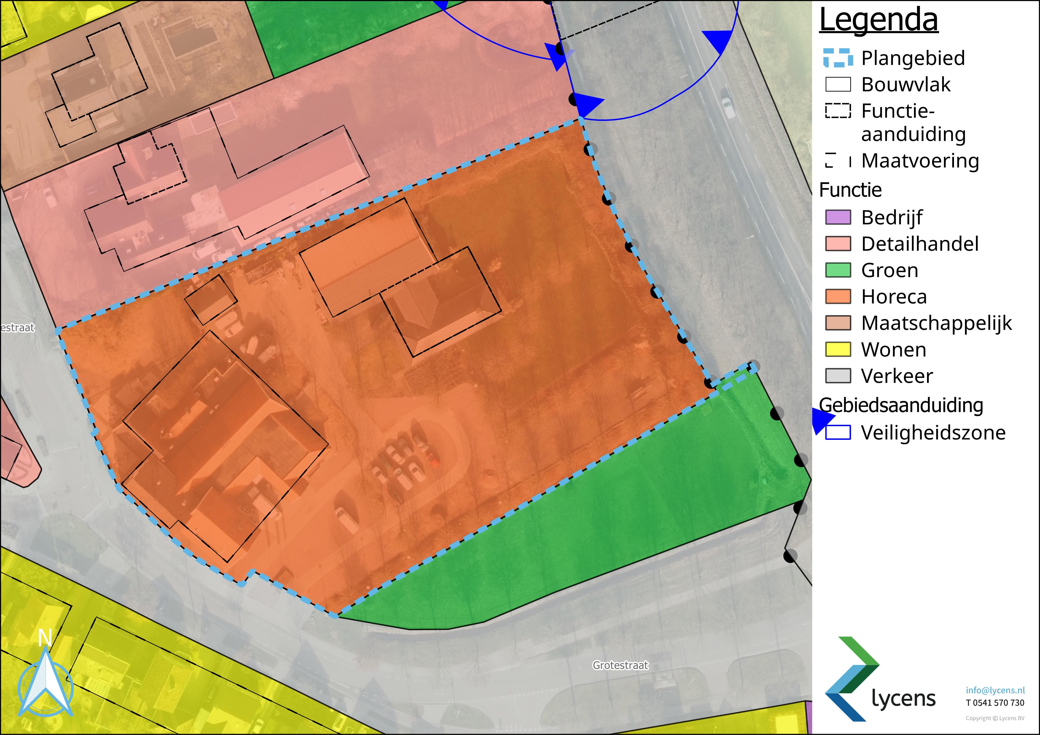Click the Copyright Lycens BV notice
The width and height of the screenshot is (1040, 735).
click(x=995, y=718)
